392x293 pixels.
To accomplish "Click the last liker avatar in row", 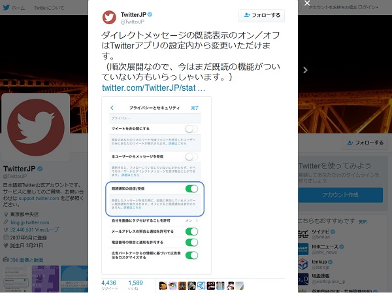I will click(239, 286).
